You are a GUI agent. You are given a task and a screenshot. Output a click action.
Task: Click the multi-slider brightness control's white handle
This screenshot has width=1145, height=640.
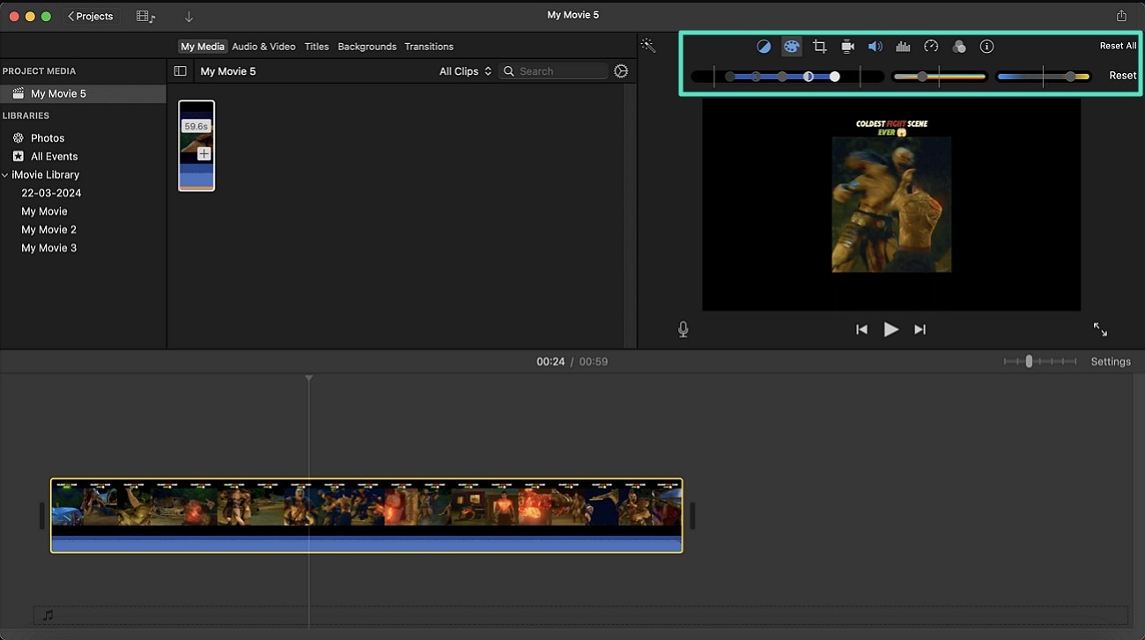coord(835,77)
